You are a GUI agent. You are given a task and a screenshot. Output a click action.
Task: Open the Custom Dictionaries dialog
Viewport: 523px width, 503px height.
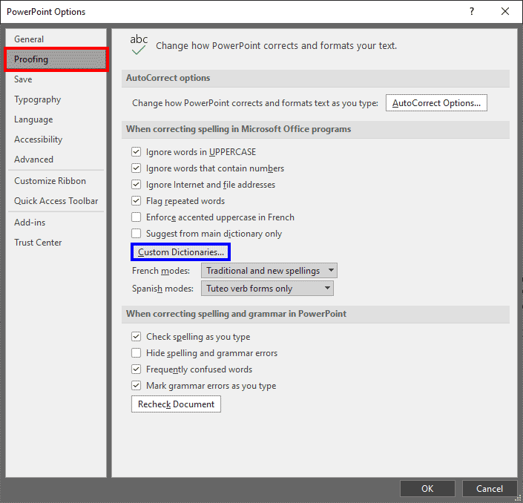click(180, 252)
